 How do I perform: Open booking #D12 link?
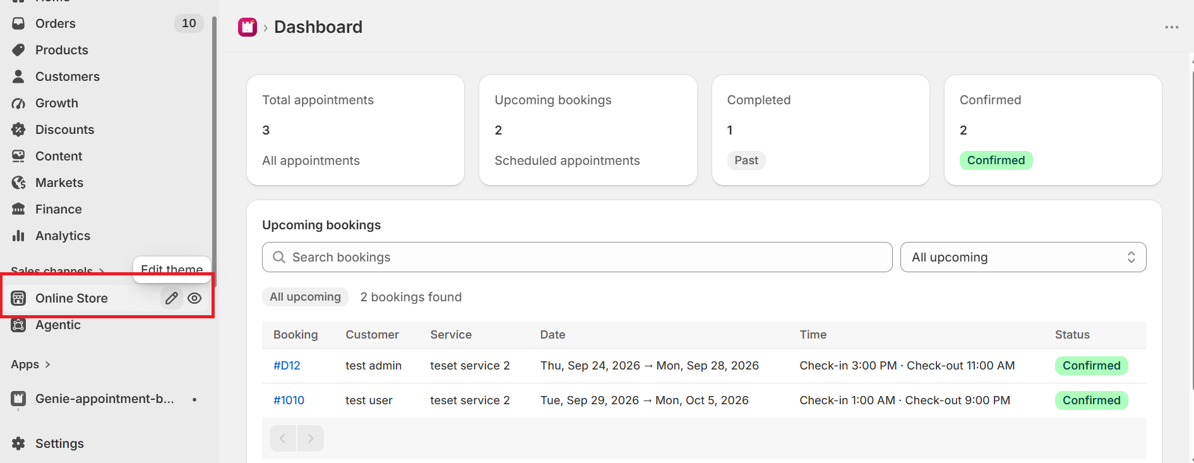click(287, 366)
